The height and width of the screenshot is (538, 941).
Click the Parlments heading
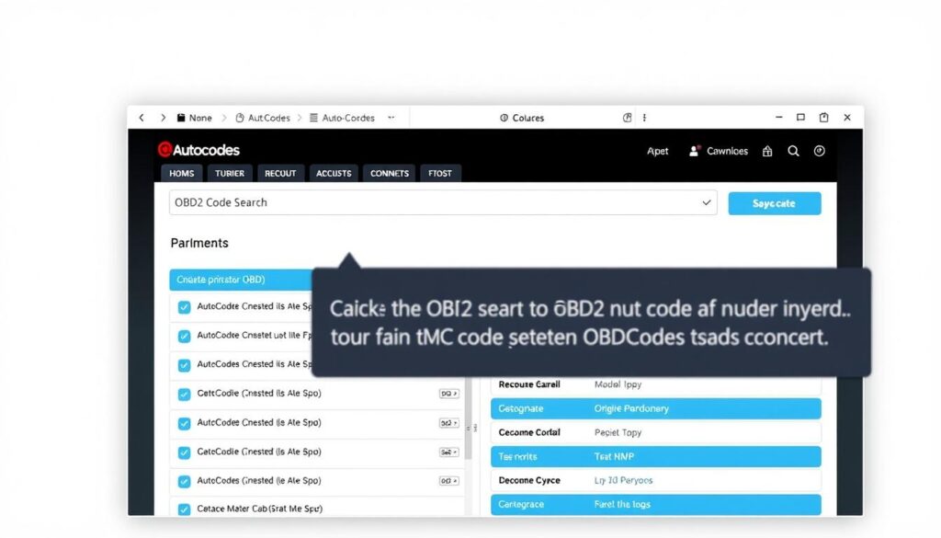[x=199, y=243]
